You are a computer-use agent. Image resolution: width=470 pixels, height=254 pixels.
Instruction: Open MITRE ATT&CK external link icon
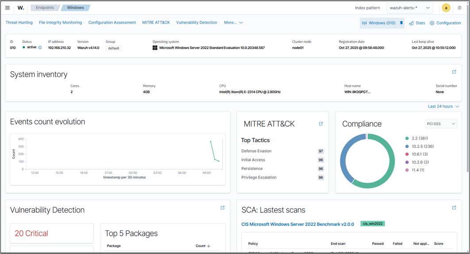pyautogui.click(x=321, y=124)
